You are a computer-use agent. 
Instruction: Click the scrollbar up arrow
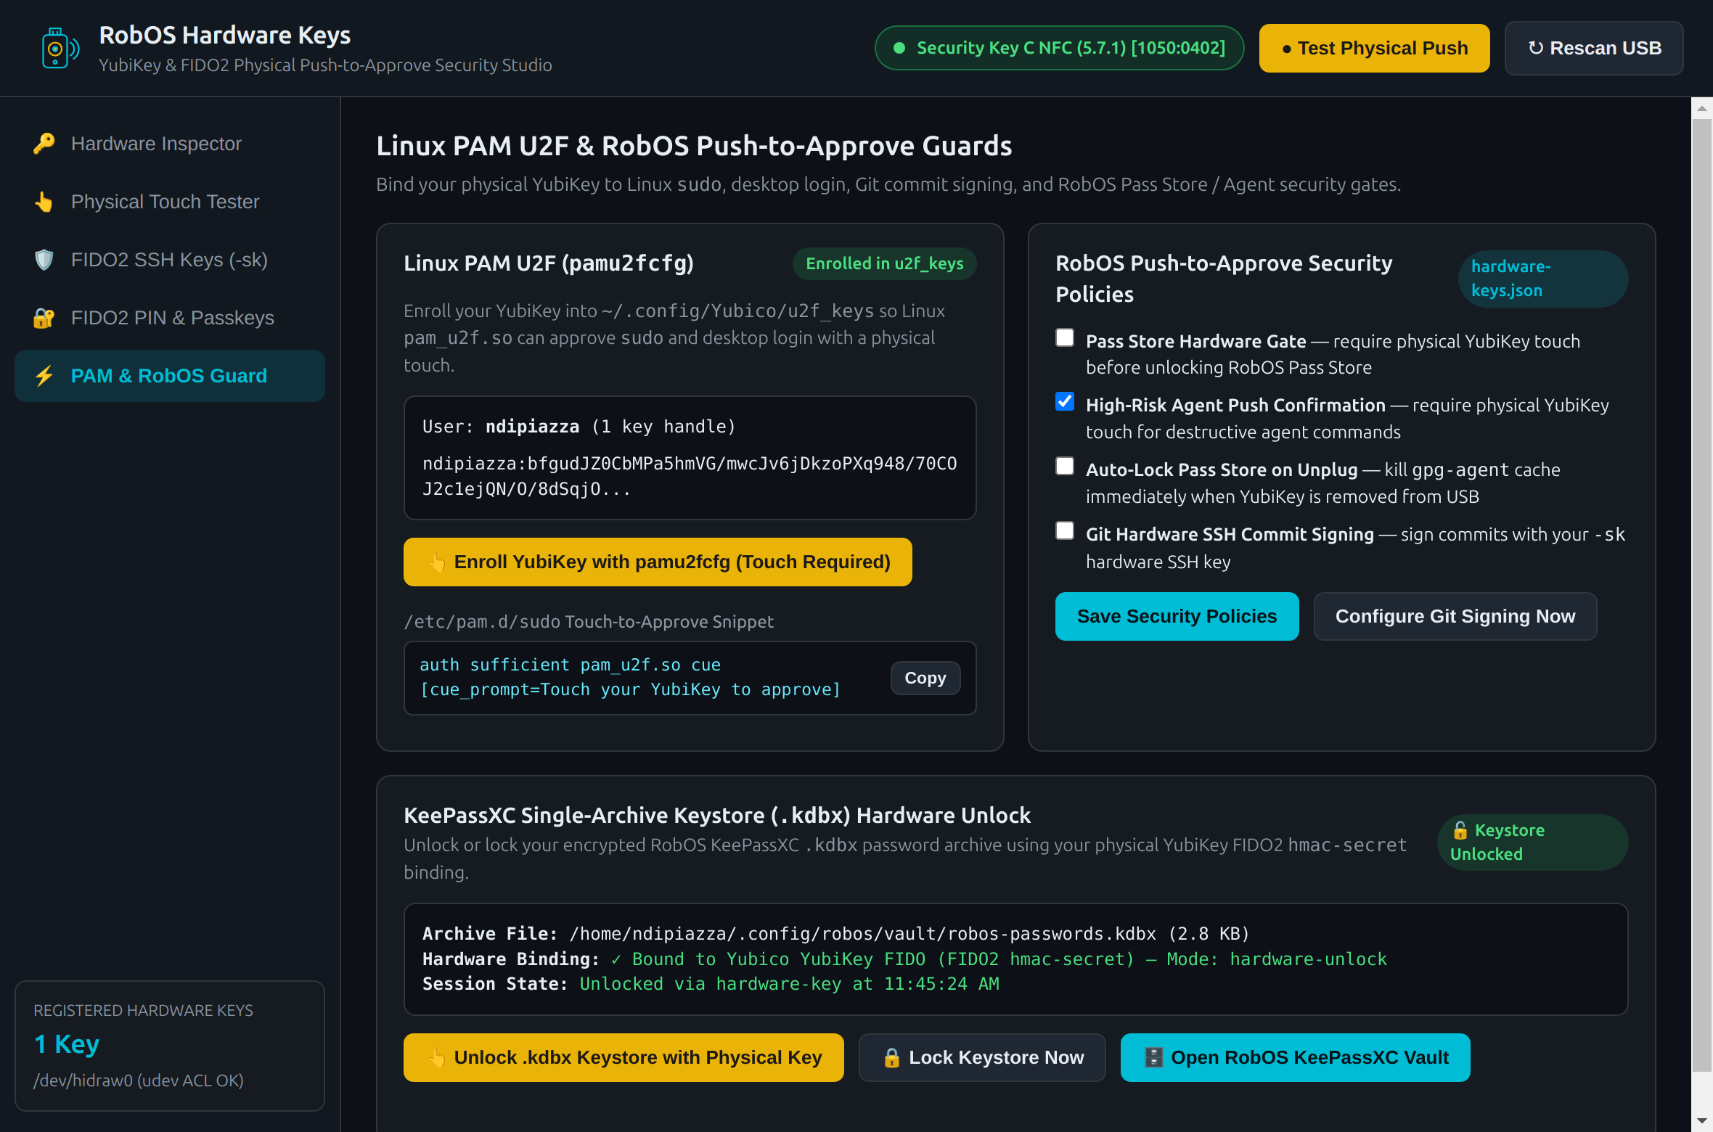pyautogui.click(x=1702, y=109)
